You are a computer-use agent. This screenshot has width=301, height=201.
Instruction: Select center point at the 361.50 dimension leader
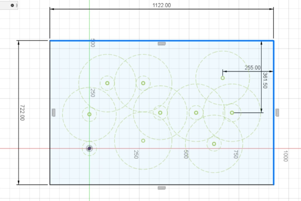click(232, 113)
